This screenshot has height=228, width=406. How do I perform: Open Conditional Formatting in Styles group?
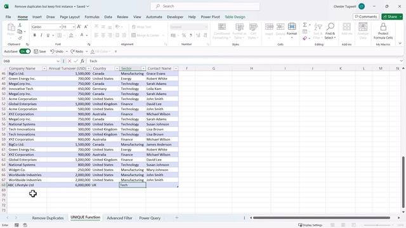coord(221,31)
